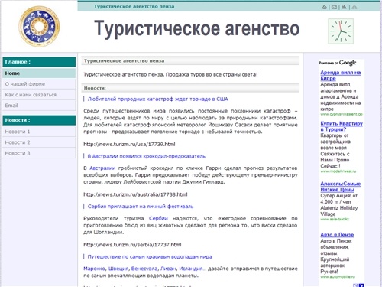The image size is (382, 287).
Task: Click the zodiac wheel logo
Action: (40, 26)
